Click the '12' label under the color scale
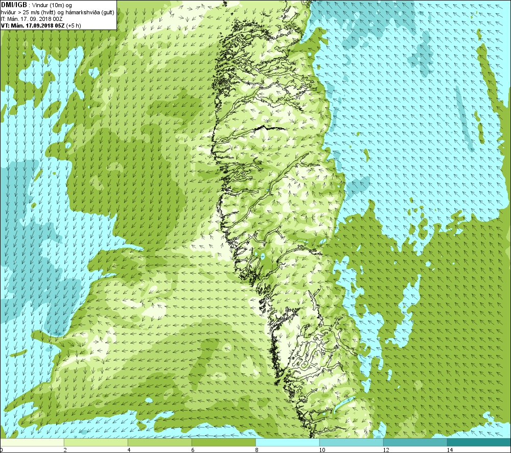This screenshot has width=511, height=453. (x=386, y=450)
